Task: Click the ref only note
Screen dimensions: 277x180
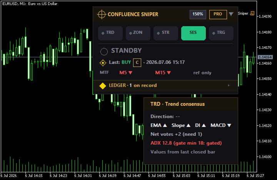Action: [202, 73]
